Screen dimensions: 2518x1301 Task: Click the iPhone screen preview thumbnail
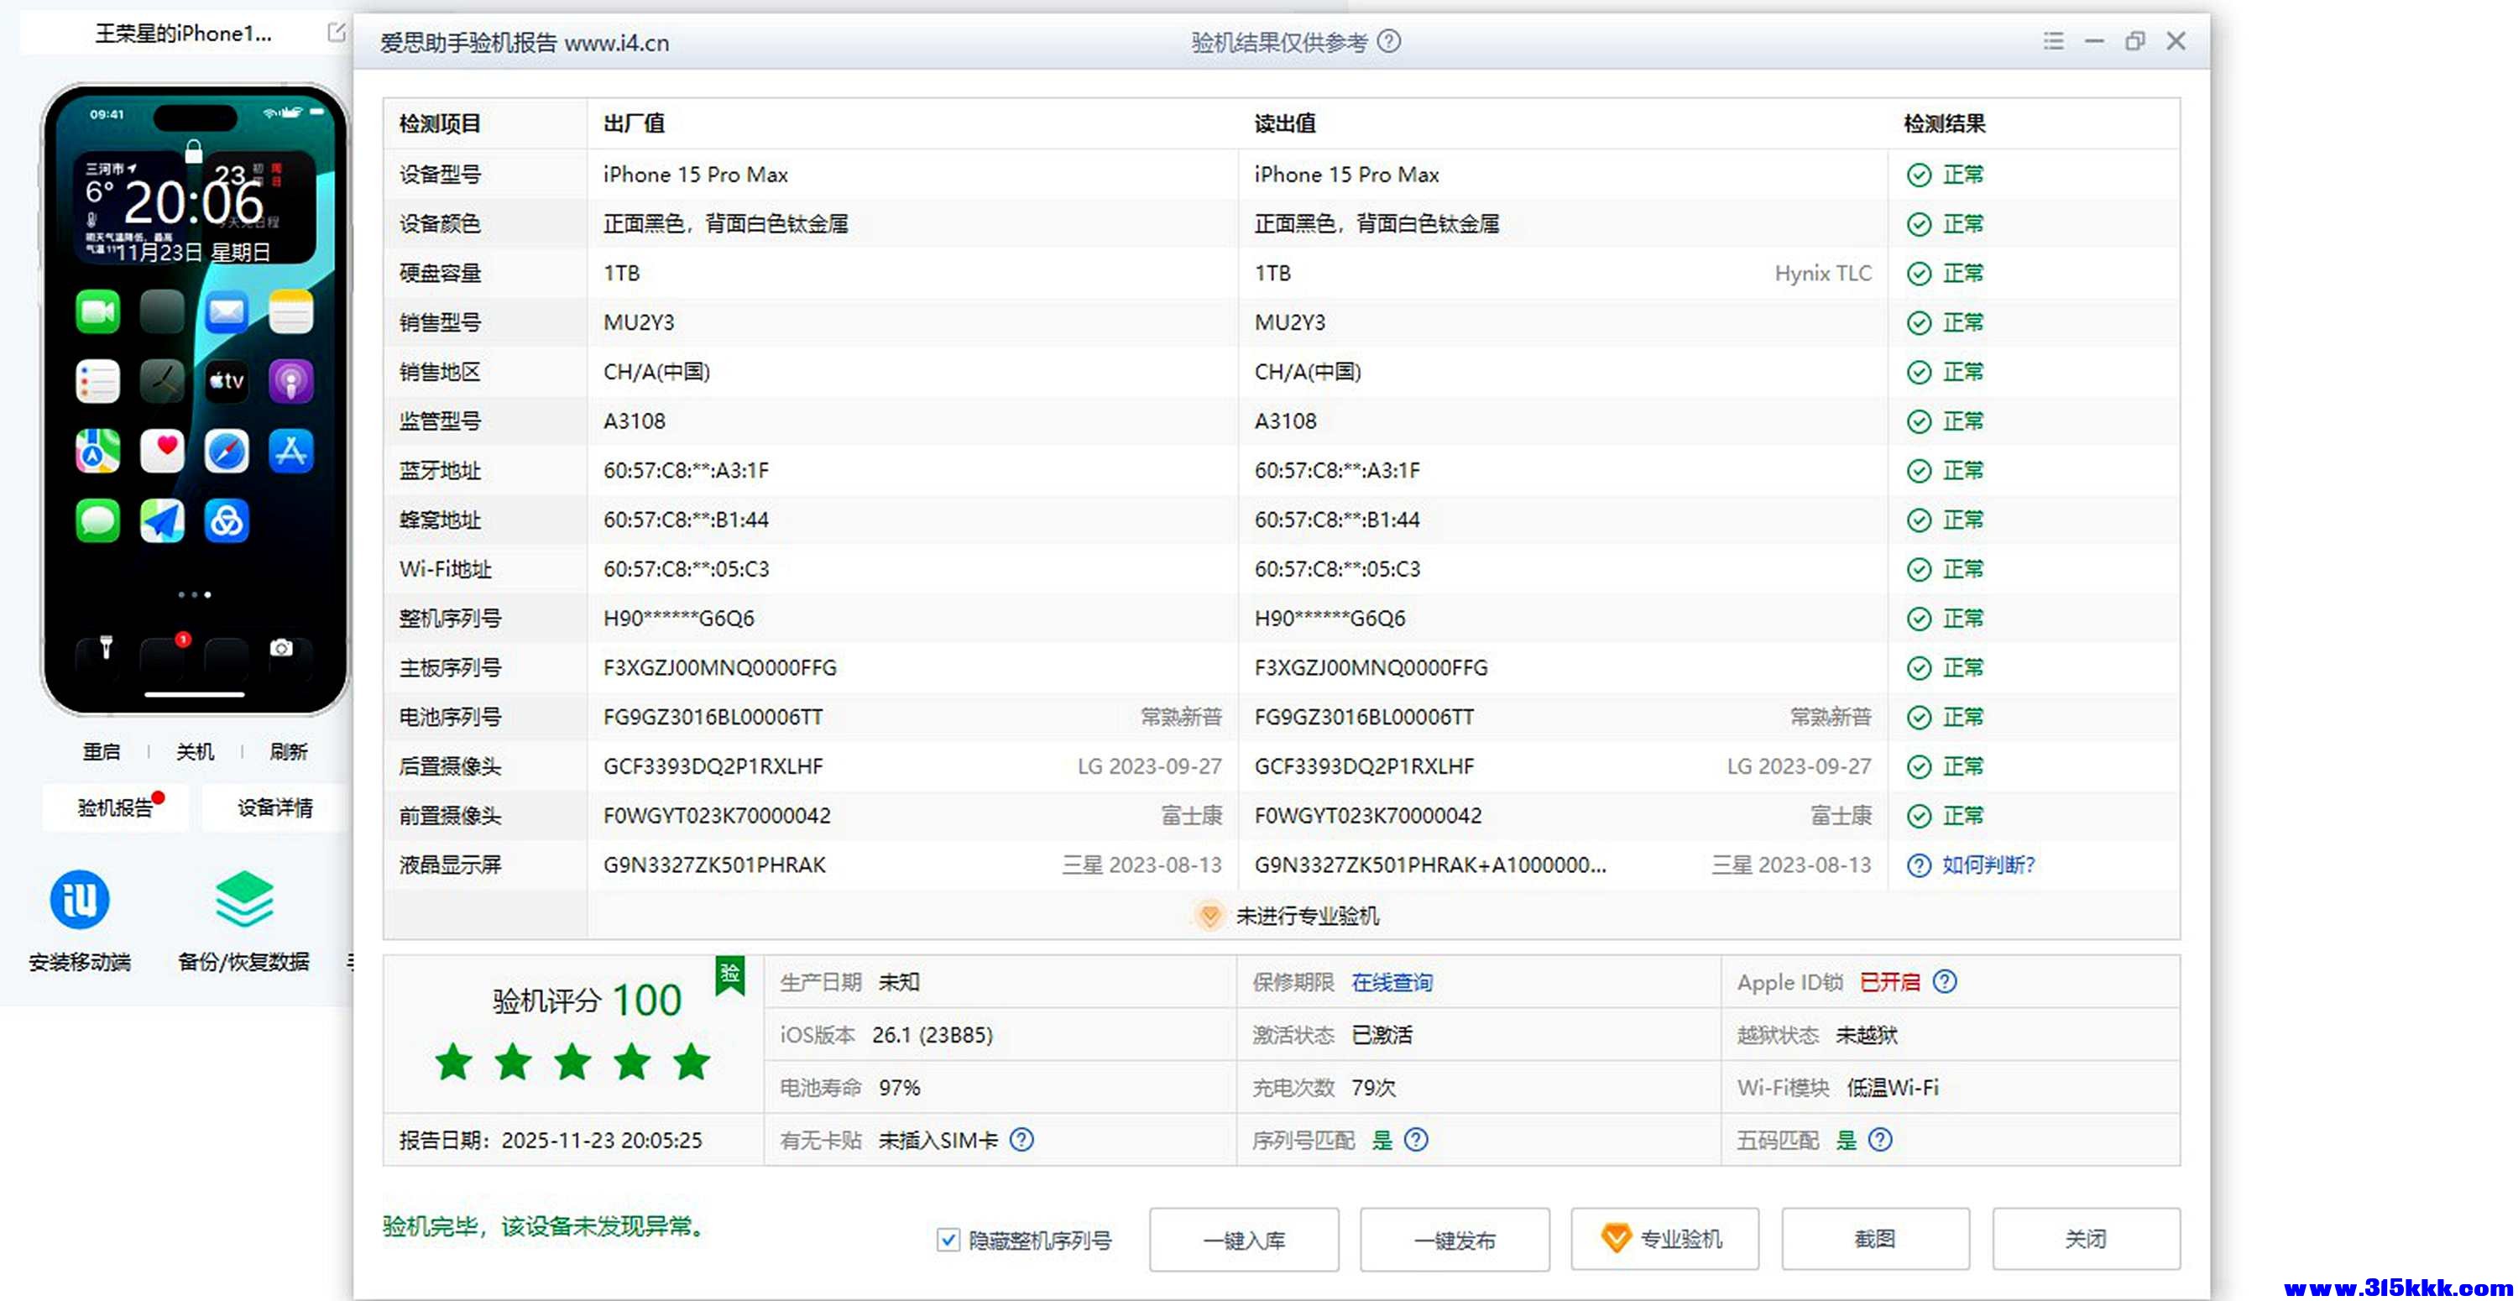[x=195, y=400]
